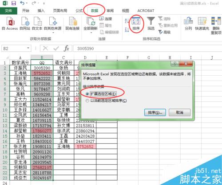This screenshot has height=185, width=222.
Task: Click the 取消 button in dialog
Action: tap(179, 112)
